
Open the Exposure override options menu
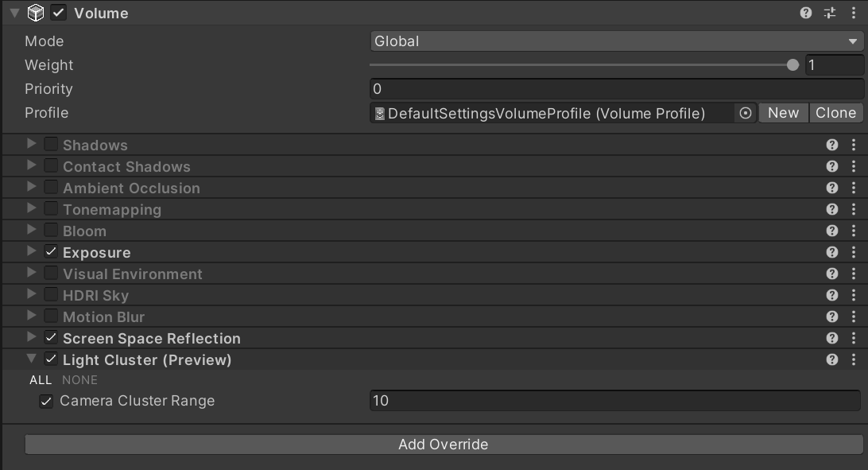pyautogui.click(x=854, y=252)
